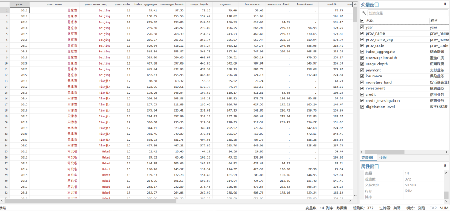Click the insurance cell with value 617.63
Image resolution: width=450 pixels, height=211 pixels.
252,22
